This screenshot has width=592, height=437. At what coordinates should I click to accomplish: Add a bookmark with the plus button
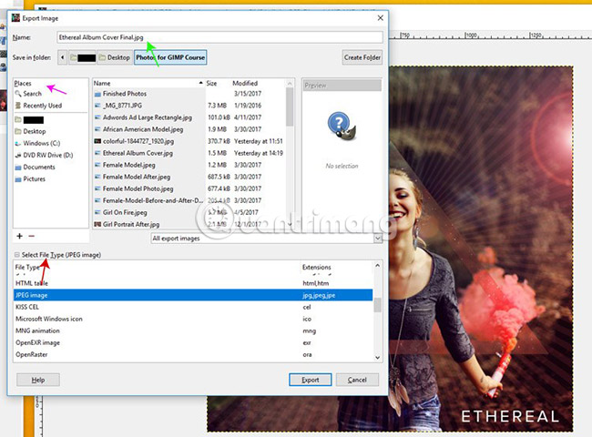[20, 236]
